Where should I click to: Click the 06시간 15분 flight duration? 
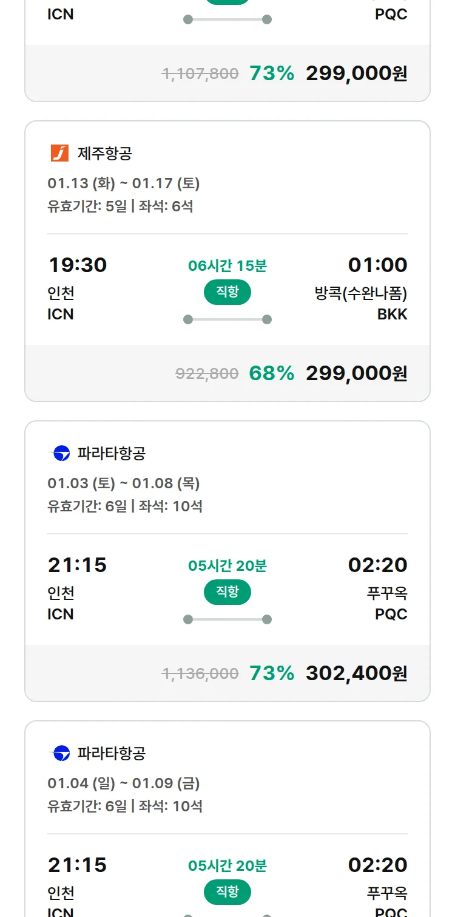[227, 265]
